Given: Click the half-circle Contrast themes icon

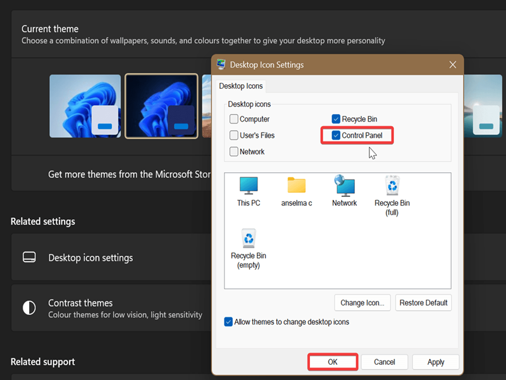Looking at the screenshot, I should coord(29,308).
